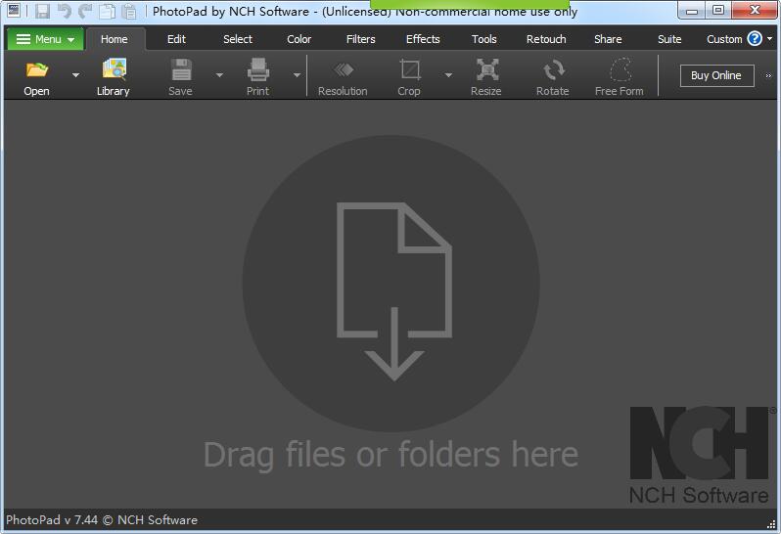This screenshot has width=781, height=534.
Task: Switch to the Effects tab
Action: click(x=423, y=39)
